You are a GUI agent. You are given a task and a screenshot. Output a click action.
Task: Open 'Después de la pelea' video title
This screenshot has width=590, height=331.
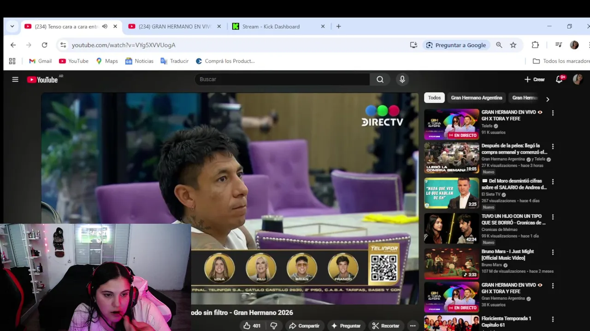(514, 149)
